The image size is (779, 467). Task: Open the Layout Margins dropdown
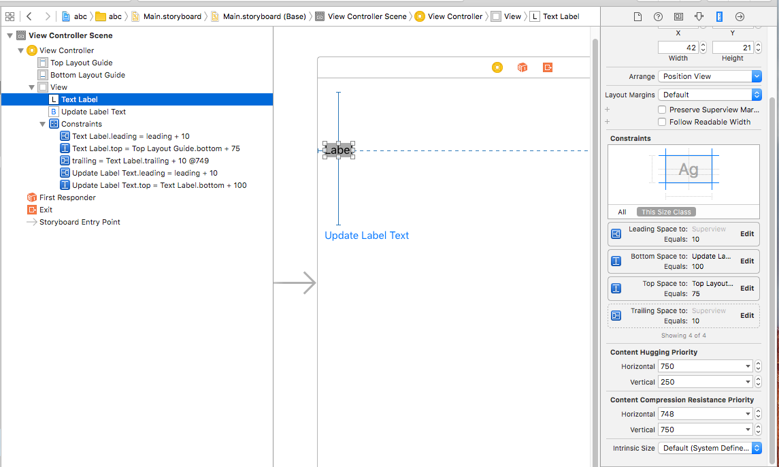[710, 95]
